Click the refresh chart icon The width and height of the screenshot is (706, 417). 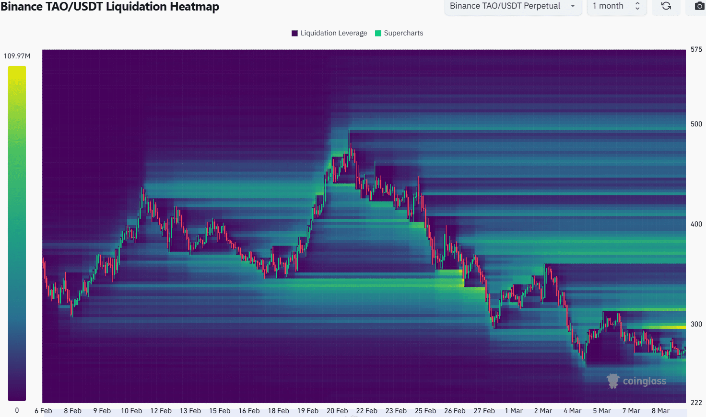[x=666, y=6]
